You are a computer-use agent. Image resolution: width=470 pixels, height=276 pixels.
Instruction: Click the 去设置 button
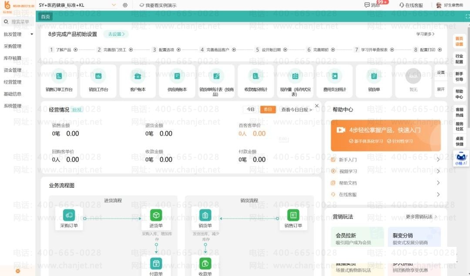116,34
